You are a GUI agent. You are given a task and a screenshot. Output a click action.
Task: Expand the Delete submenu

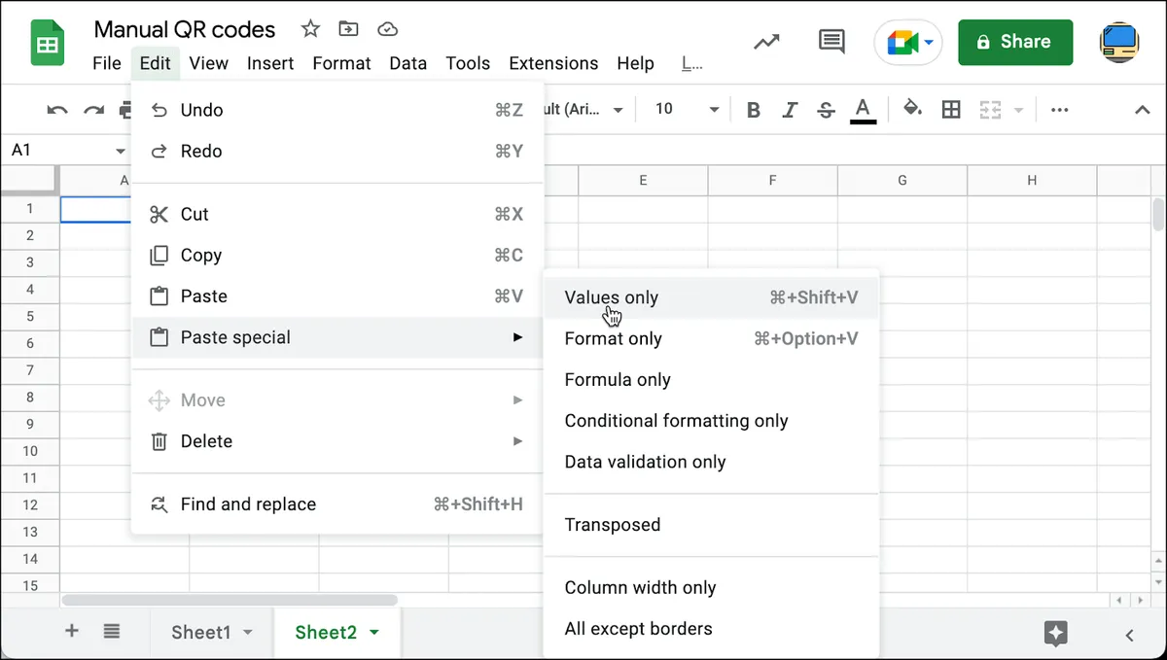point(336,441)
